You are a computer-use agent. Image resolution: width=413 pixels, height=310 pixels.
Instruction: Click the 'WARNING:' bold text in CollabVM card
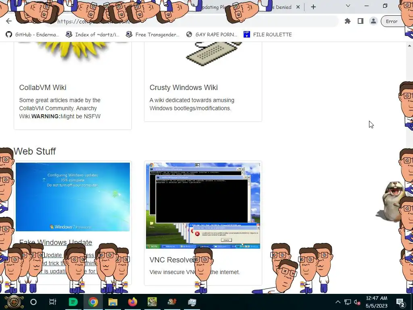click(x=46, y=116)
